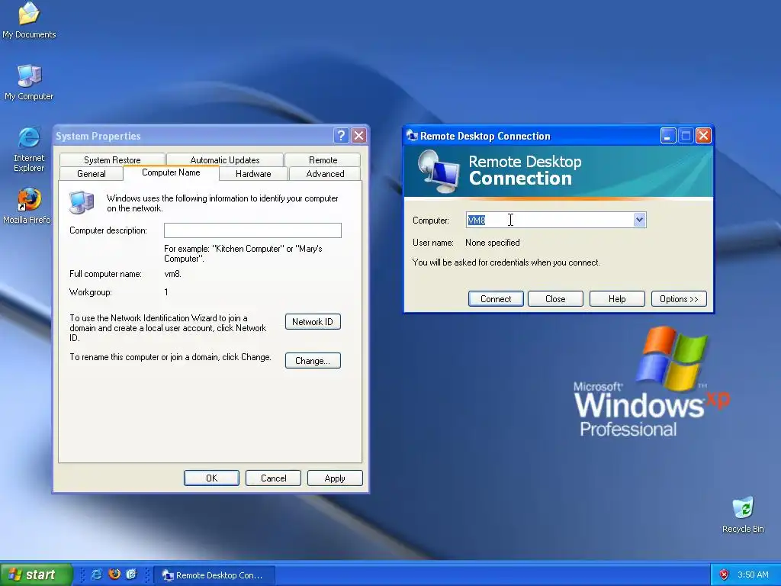Minimize the Remote Desktop Connection window
The width and height of the screenshot is (781, 586).
668,136
